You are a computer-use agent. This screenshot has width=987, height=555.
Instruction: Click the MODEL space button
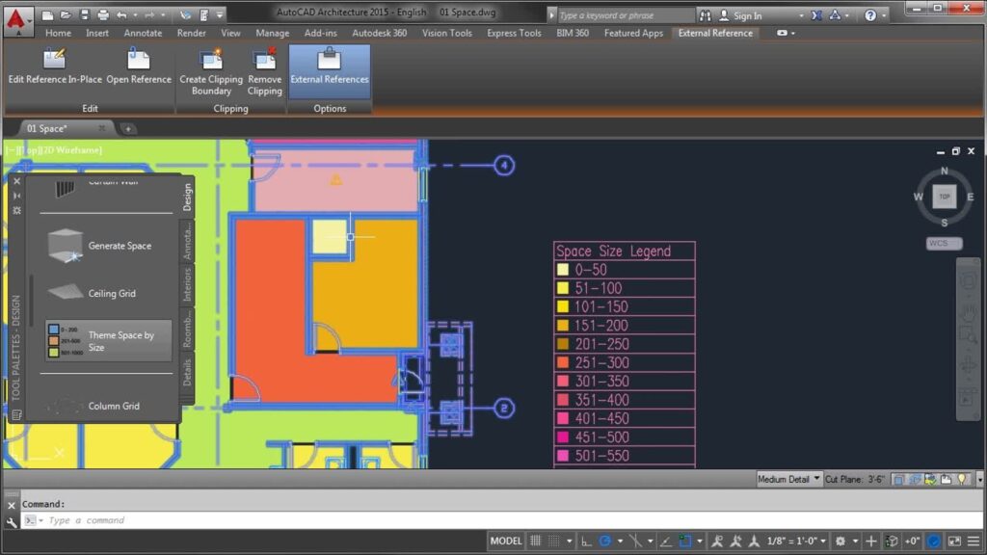pyautogui.click(x=506, y=542)
